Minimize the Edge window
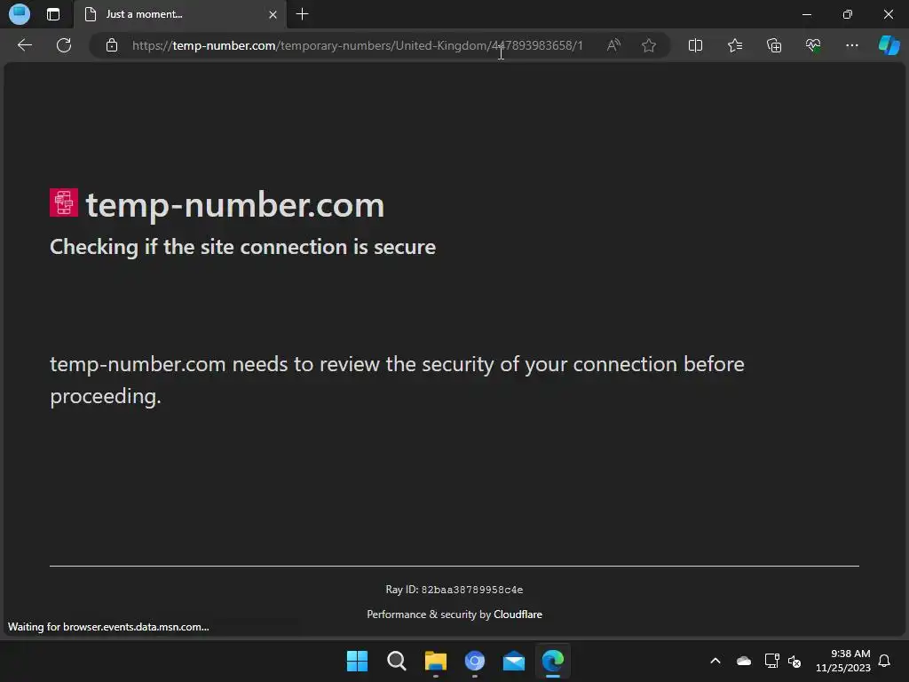Image resolution: width=909 pixels, height=682 pixels. [806, 14]
